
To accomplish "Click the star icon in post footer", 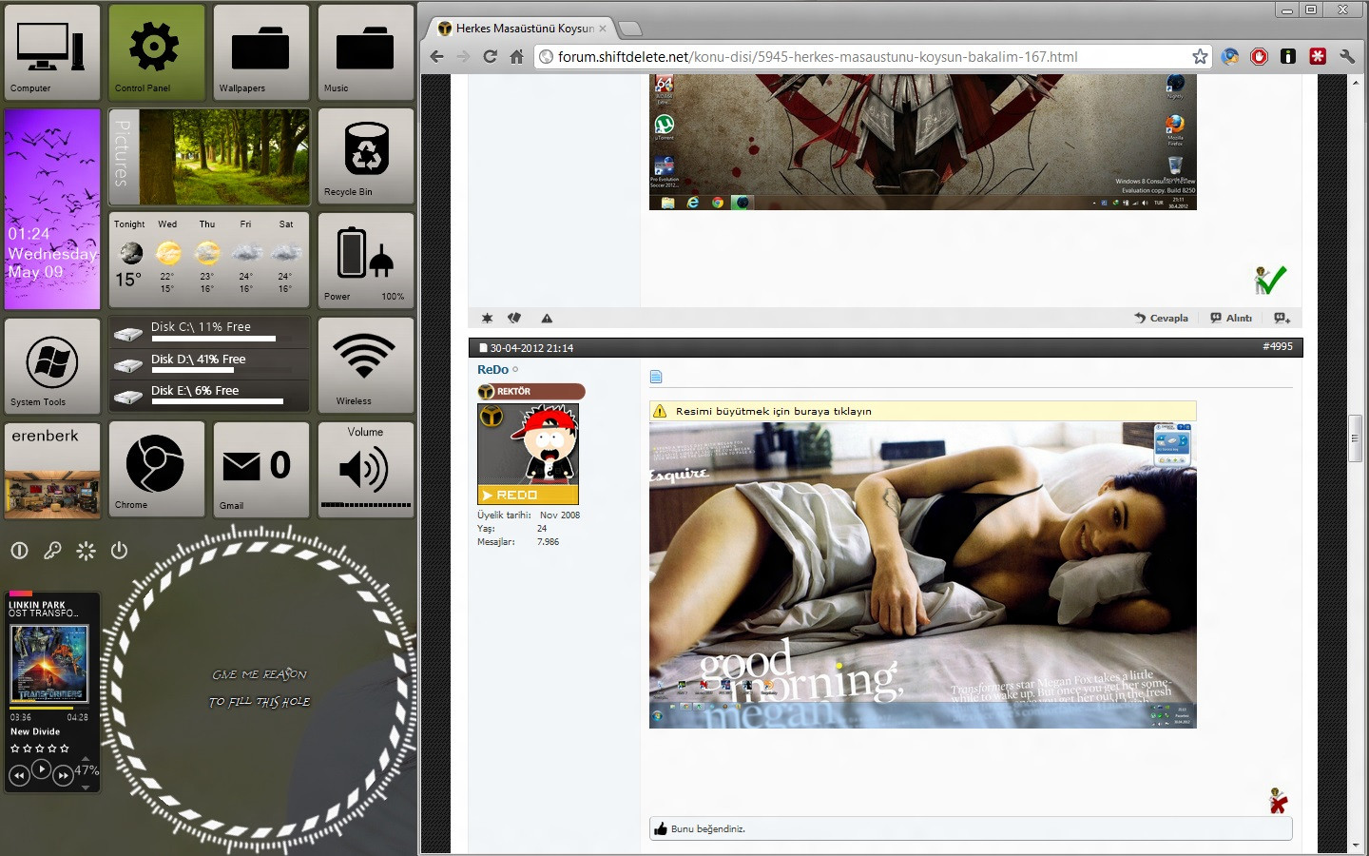I will click(488, 319).
